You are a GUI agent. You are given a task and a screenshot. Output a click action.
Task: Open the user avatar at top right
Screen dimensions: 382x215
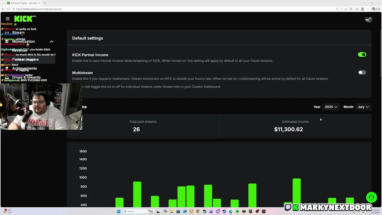369,19
